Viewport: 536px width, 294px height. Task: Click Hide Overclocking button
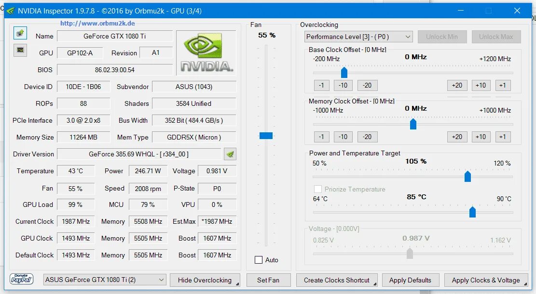pos(205,280)
